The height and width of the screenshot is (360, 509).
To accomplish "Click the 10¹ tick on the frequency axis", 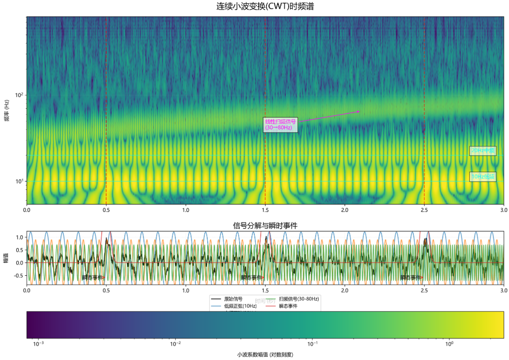I will [19, 181].
